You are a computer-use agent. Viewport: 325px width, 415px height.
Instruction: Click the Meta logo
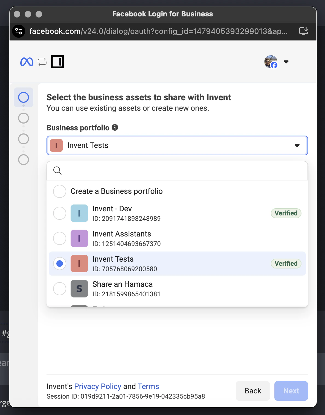27,62
